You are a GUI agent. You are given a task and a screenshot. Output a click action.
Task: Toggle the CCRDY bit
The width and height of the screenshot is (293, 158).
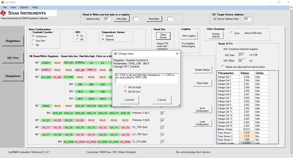coord(46,63)
